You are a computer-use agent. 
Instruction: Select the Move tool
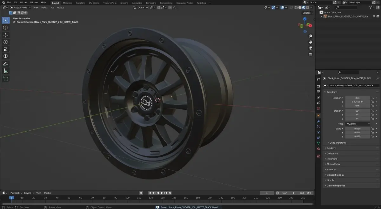(5, 35)
